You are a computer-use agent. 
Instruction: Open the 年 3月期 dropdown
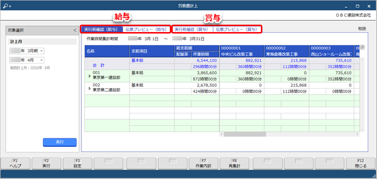pyautogui.click(x=27, y=51)
